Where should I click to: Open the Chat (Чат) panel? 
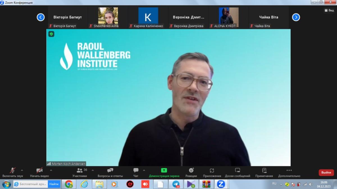point(136,170)
